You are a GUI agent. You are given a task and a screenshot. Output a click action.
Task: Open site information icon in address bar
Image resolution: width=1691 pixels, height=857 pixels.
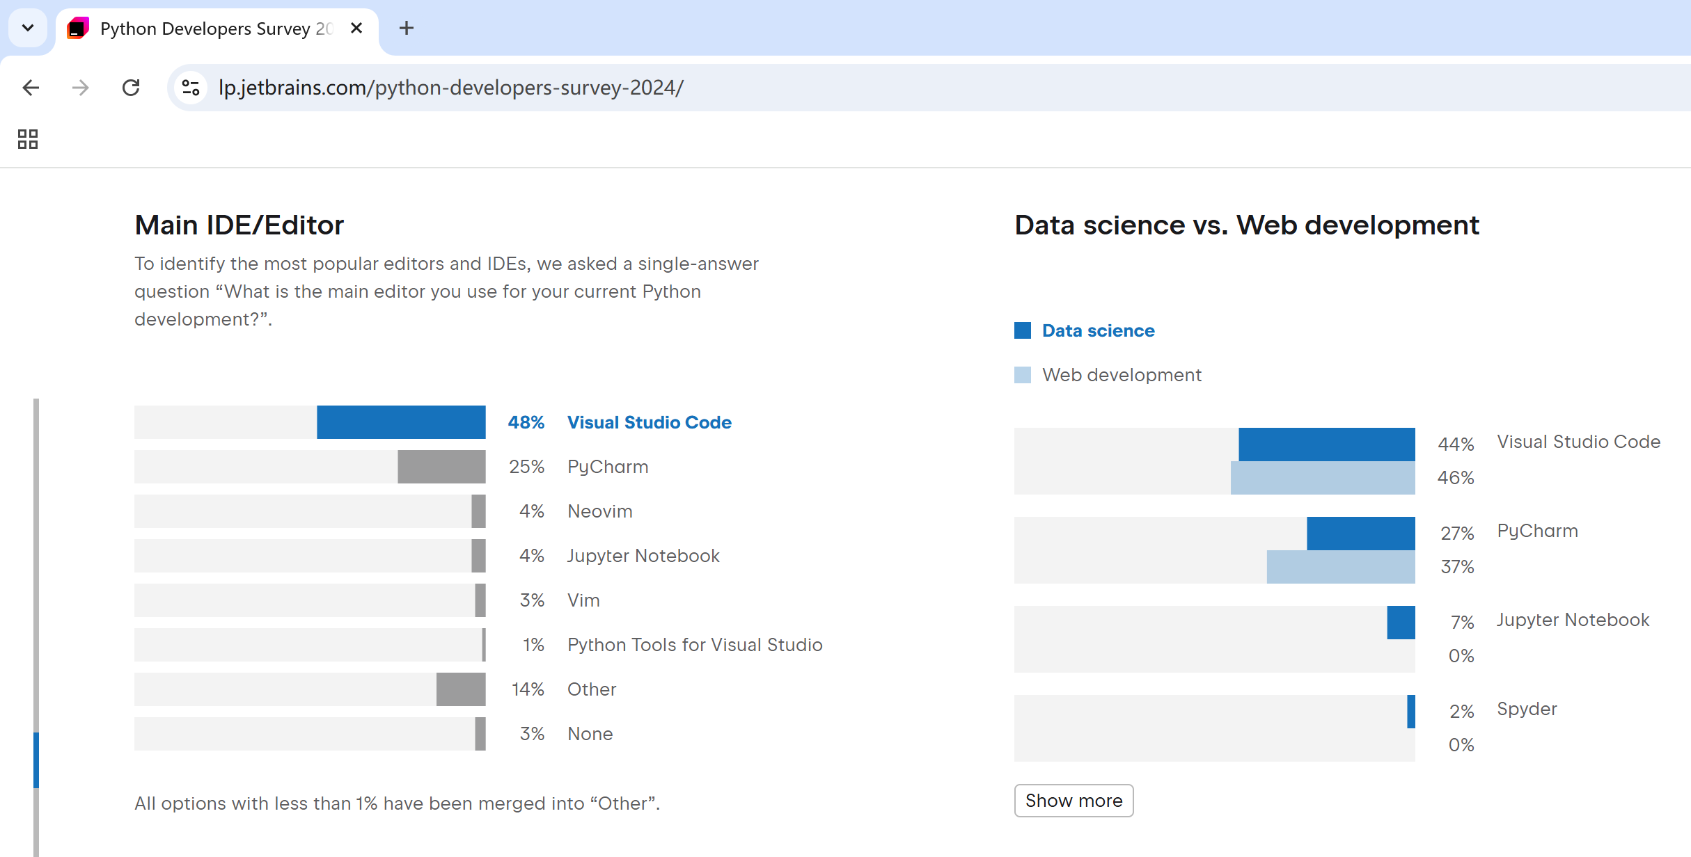[x=190, y=88]
